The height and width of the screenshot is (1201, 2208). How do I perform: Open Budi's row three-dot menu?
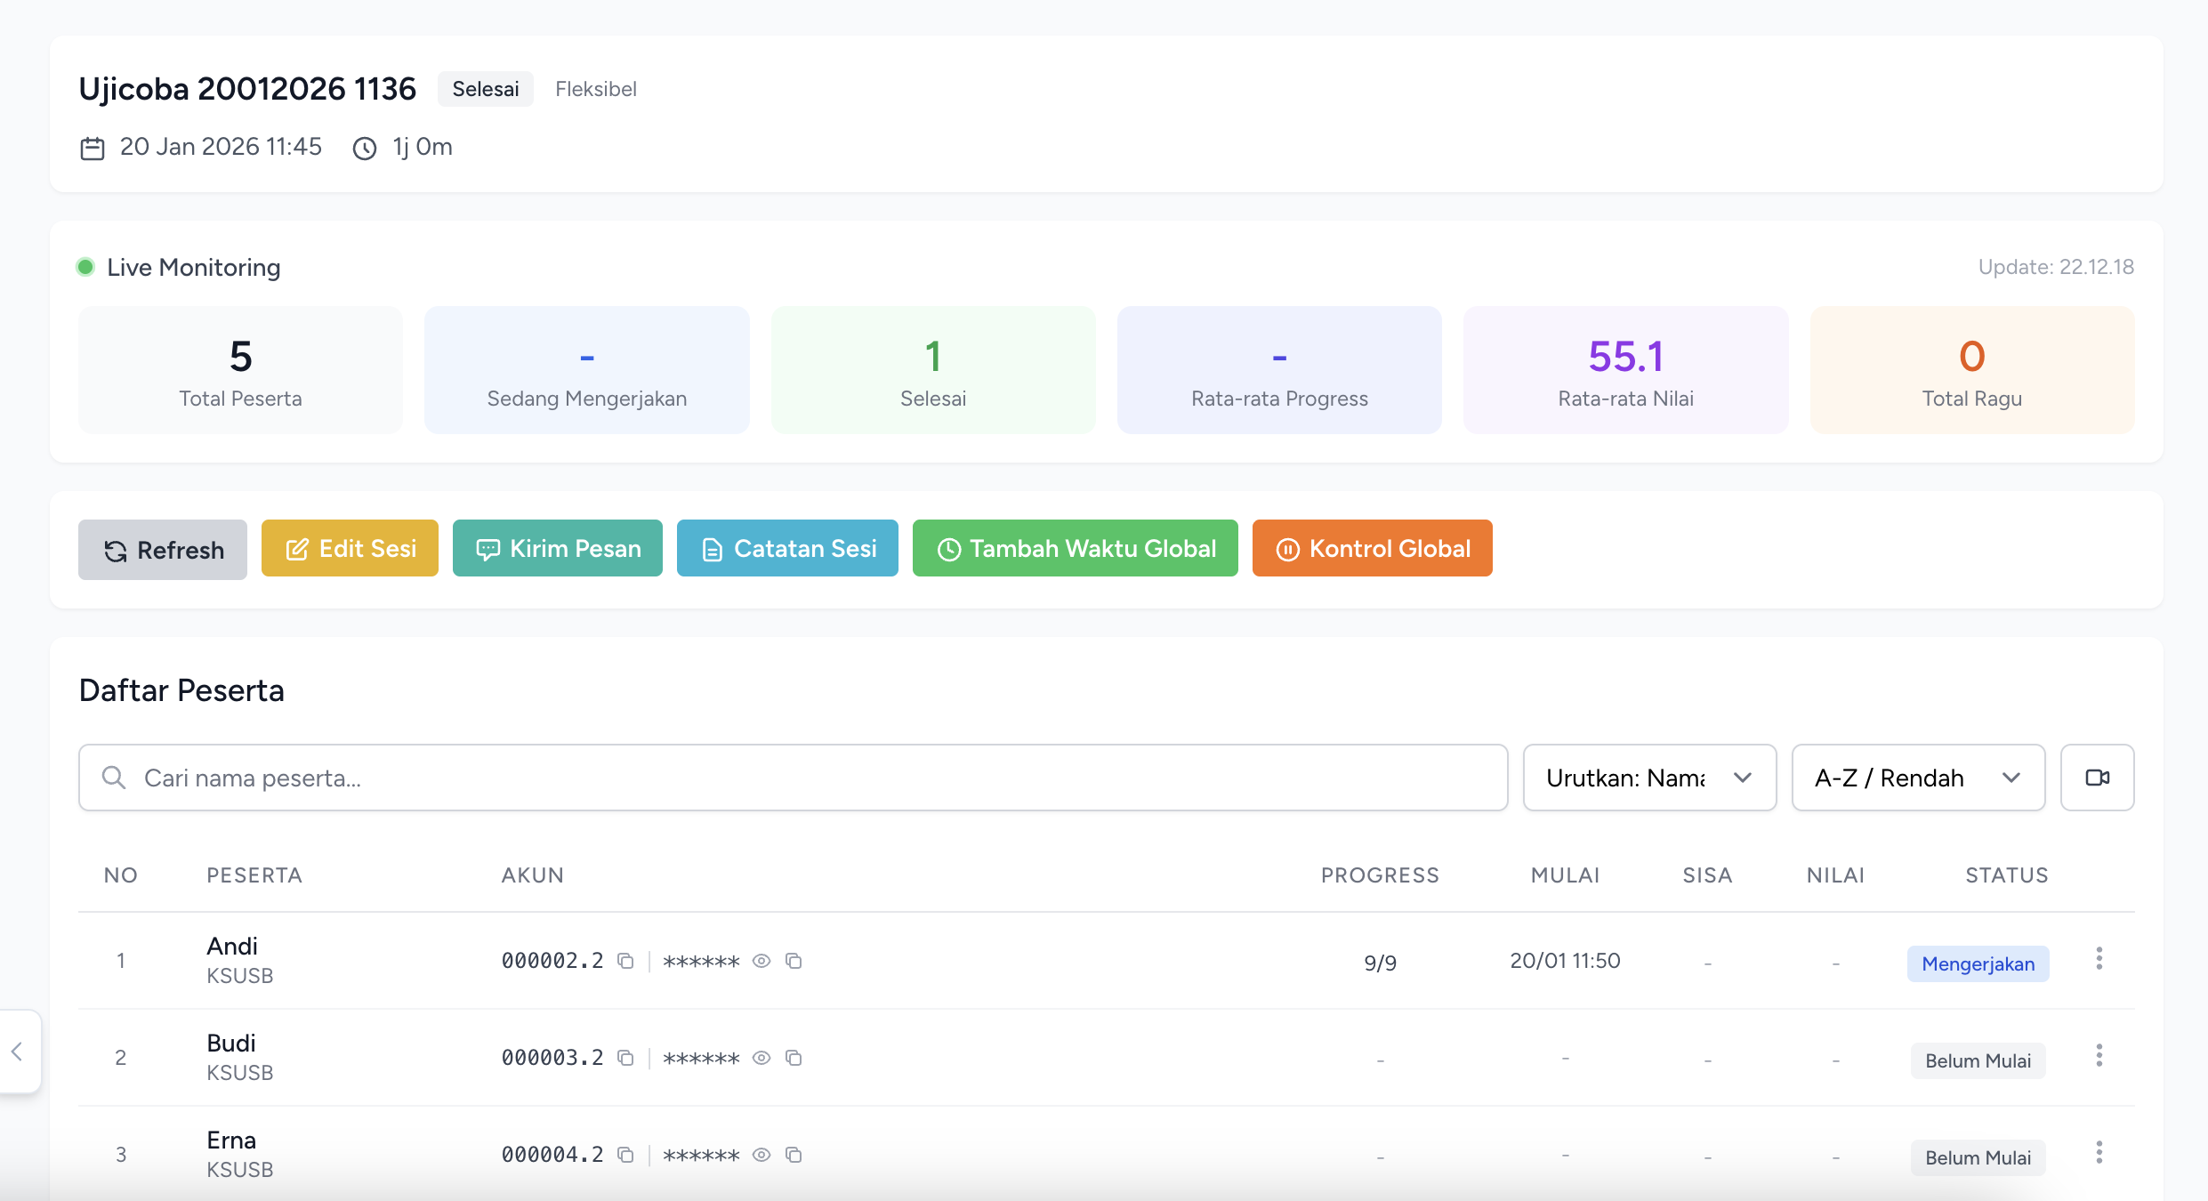pyautogui.click(x=2099, y=1056)
